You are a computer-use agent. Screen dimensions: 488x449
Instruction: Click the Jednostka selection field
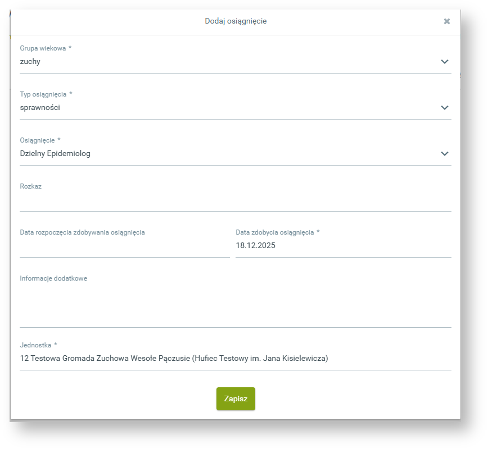(236, 358)
